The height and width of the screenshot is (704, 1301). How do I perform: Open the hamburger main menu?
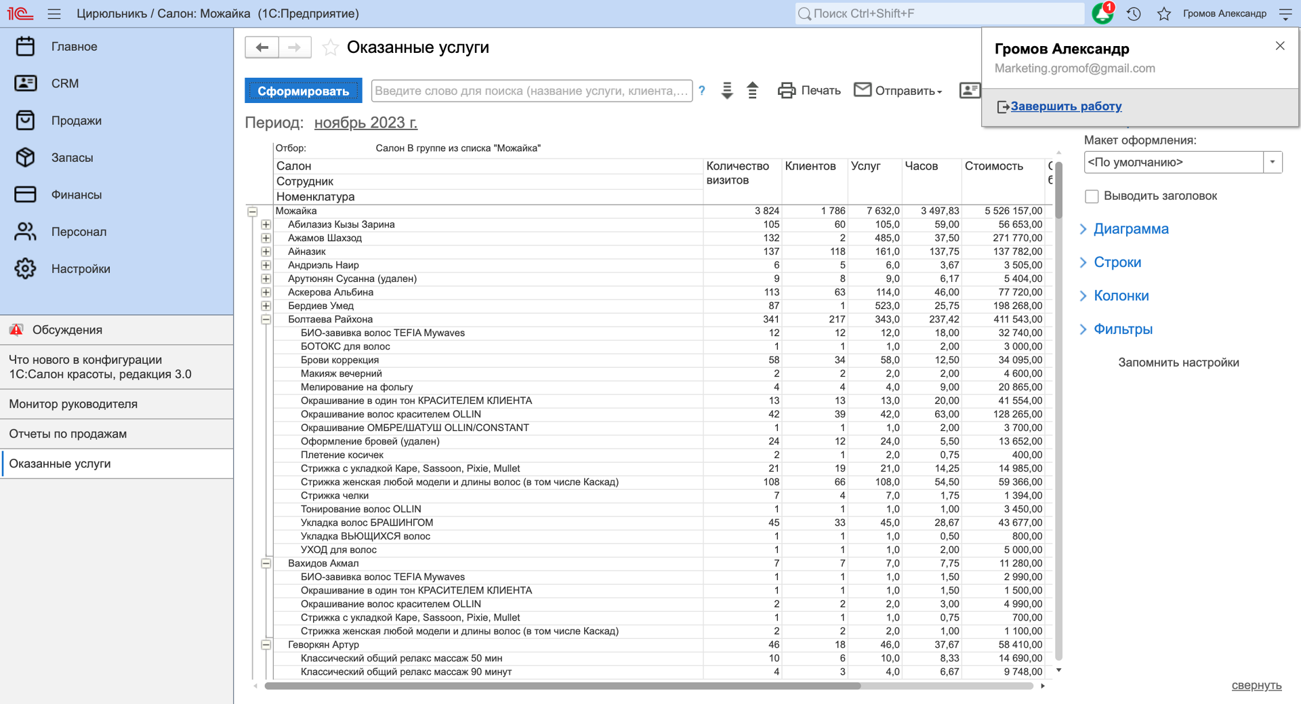[x=54, y=14]
